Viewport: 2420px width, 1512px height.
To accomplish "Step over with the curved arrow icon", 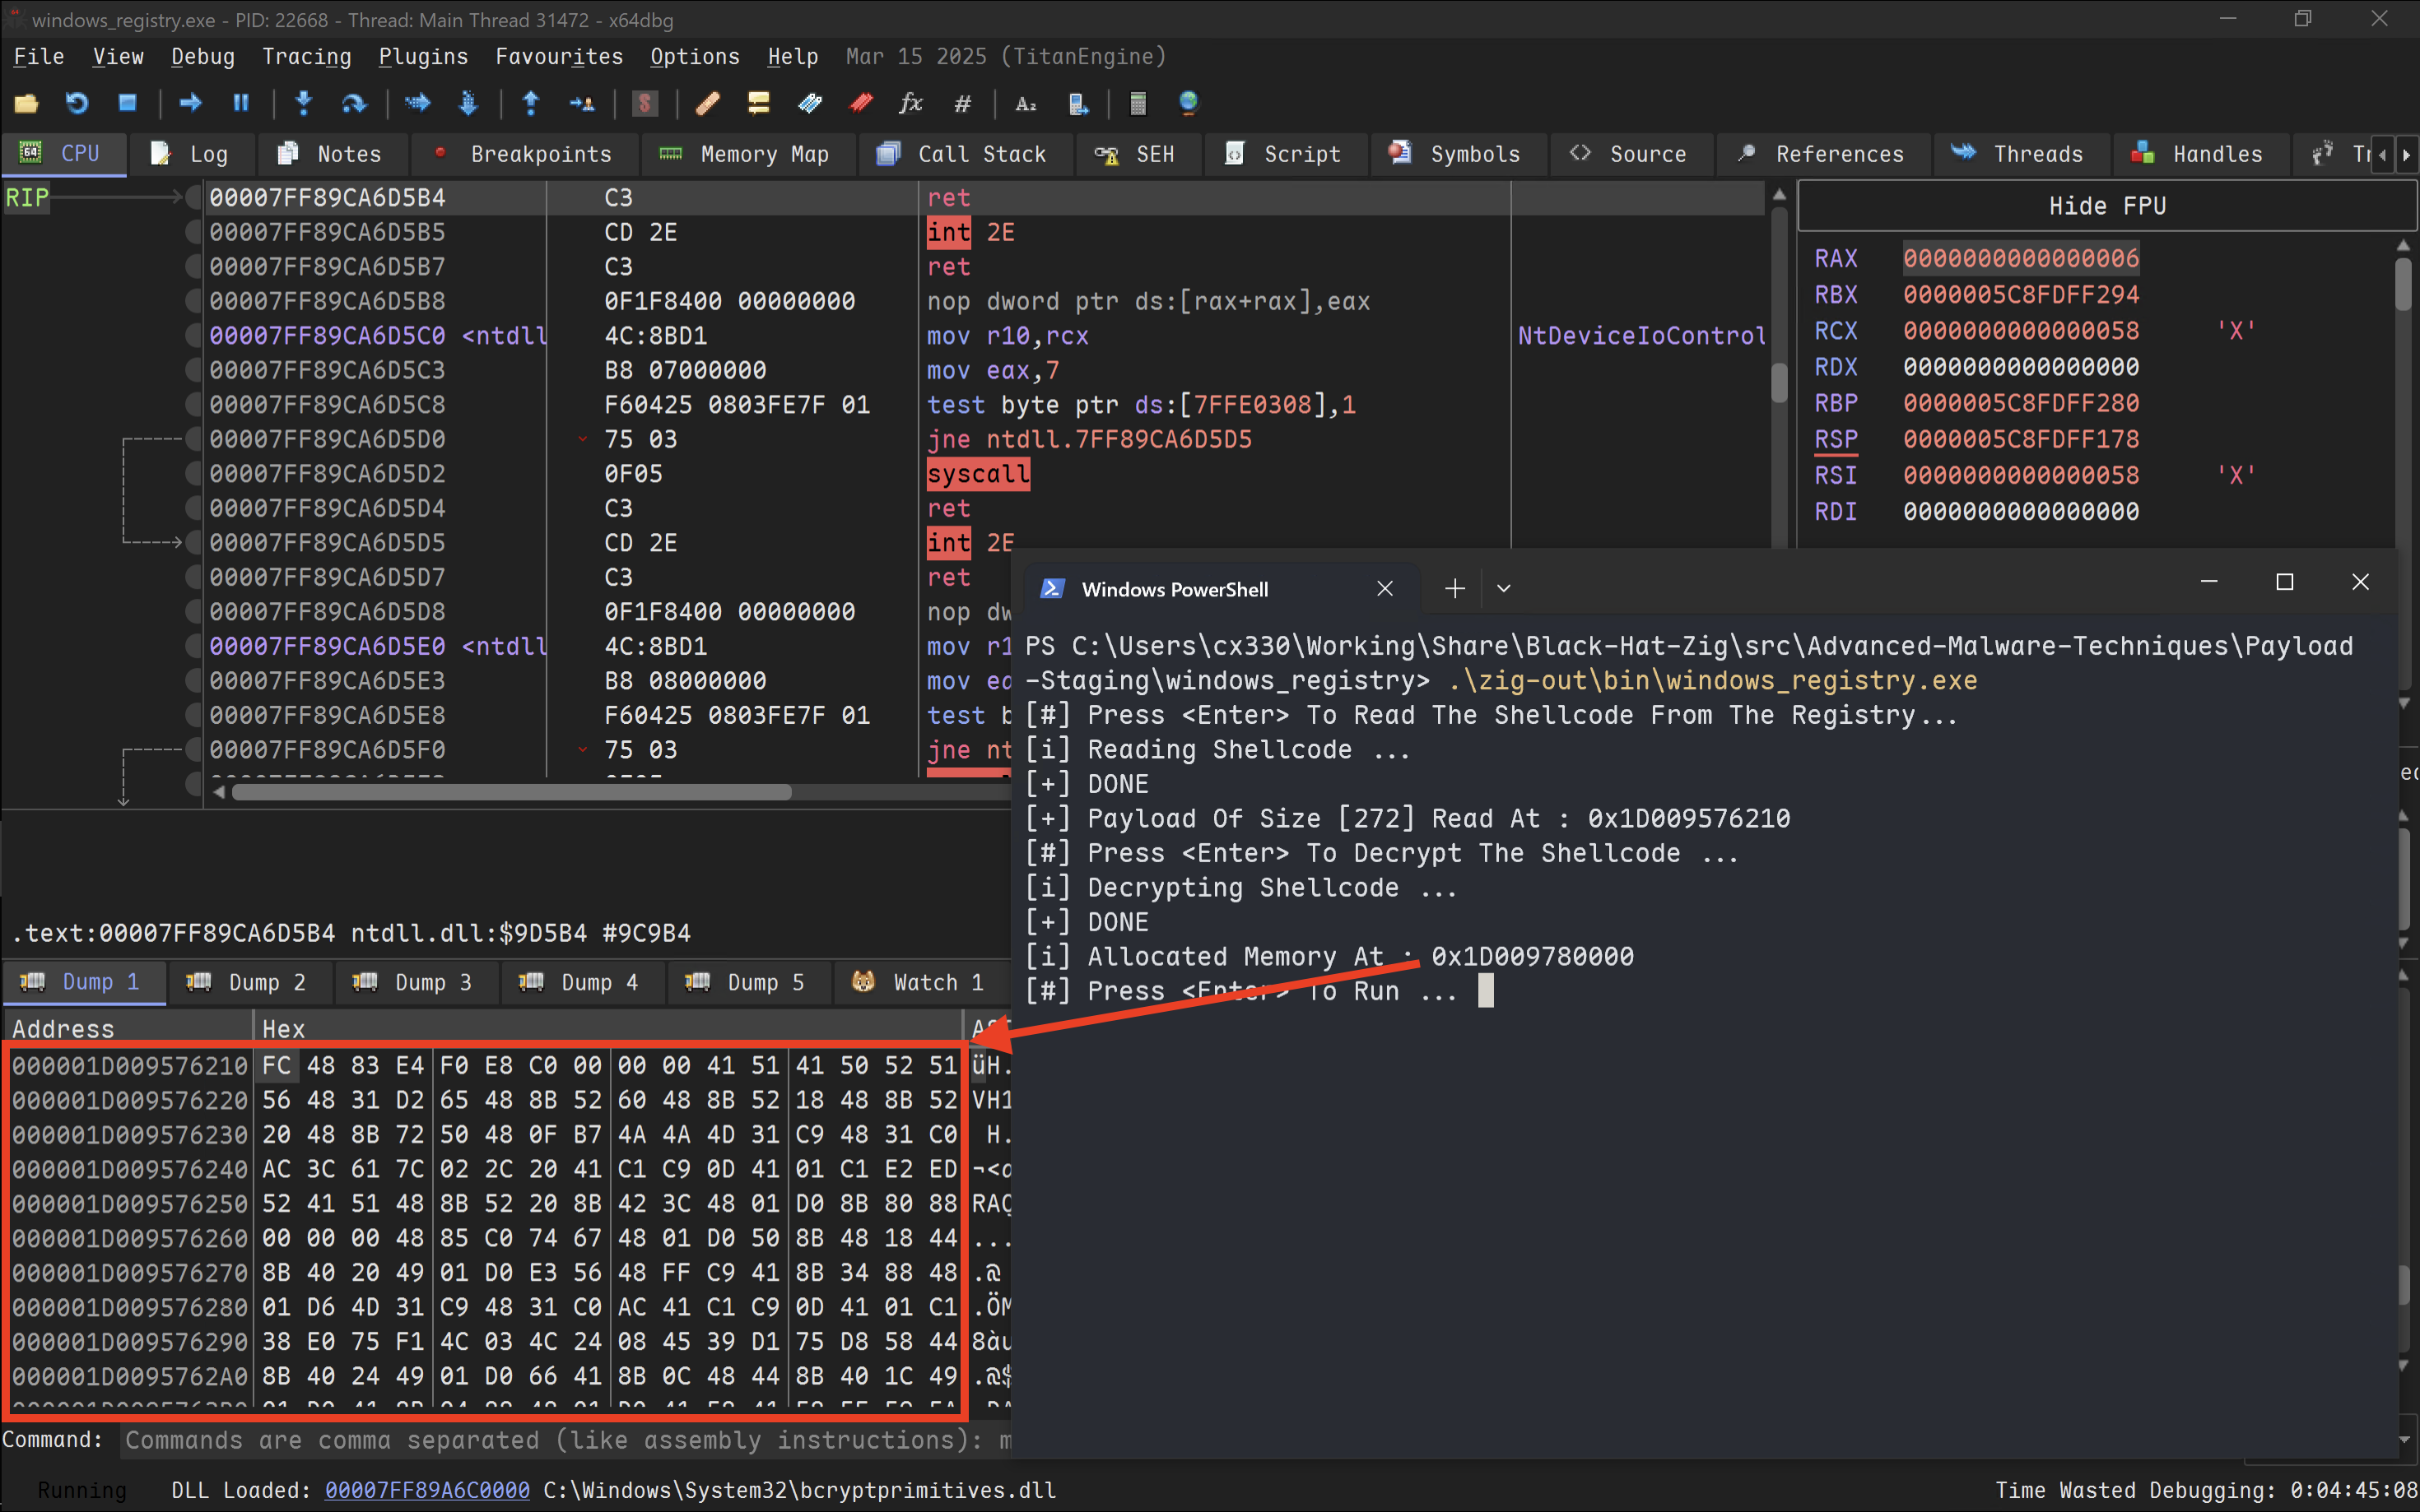I will coord(354,103).
